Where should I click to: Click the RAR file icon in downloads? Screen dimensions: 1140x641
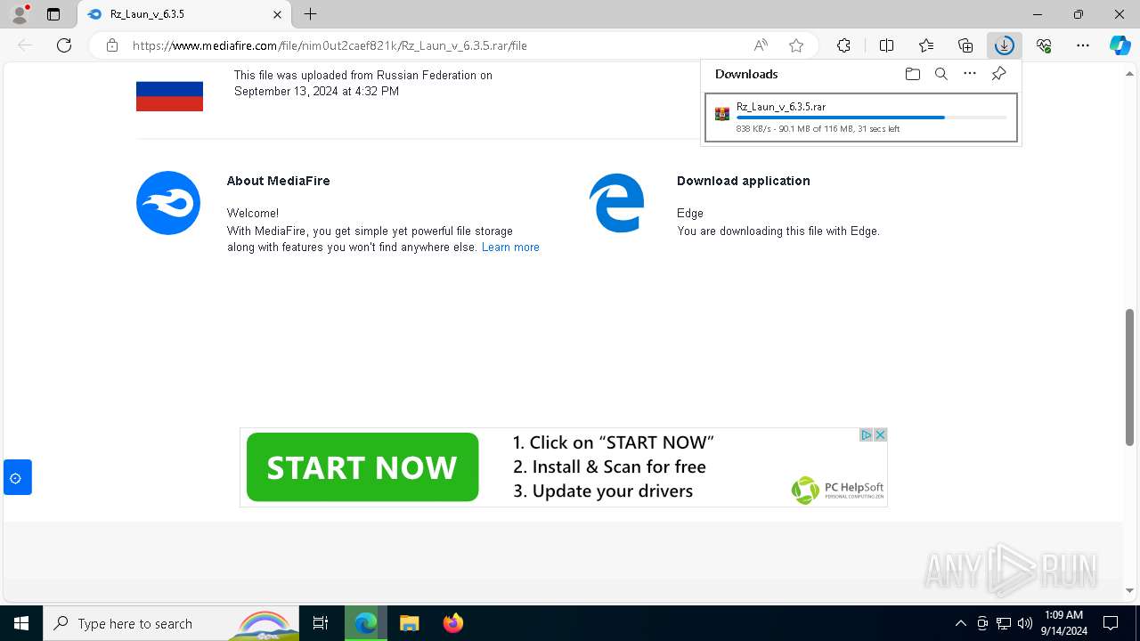point(722,114)
